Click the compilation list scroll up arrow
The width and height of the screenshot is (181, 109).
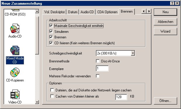pos(37,11)
